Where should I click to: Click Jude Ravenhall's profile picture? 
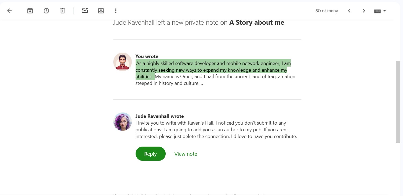pos(122,122)
